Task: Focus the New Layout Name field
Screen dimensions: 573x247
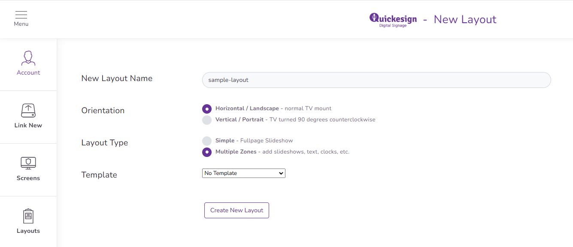Action: point(376,80)
